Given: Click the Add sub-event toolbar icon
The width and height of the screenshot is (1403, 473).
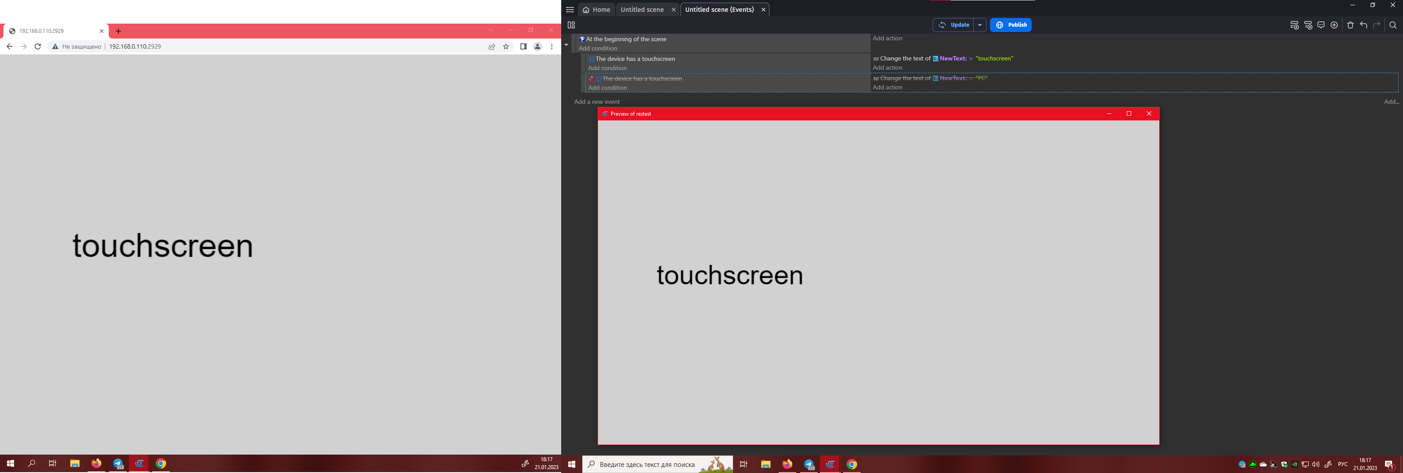Looking at the screenshot, I should (x=1308, y=25).
